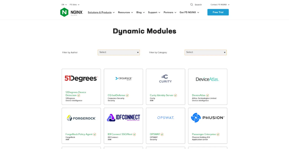The width and height of the screenshot is (289, 149).
Task: Open the Curity logo image
Action: [x=165, y=78]
